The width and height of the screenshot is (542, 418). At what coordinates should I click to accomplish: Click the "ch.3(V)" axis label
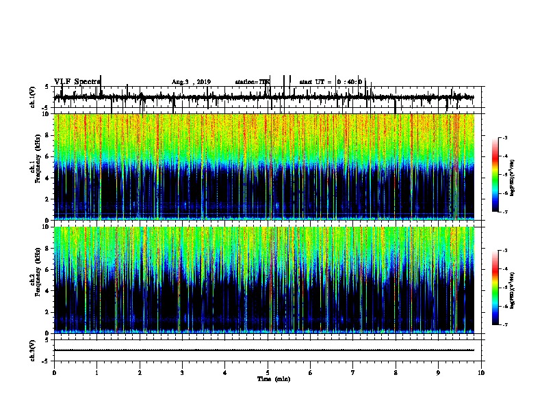click(x=33, y=351)
